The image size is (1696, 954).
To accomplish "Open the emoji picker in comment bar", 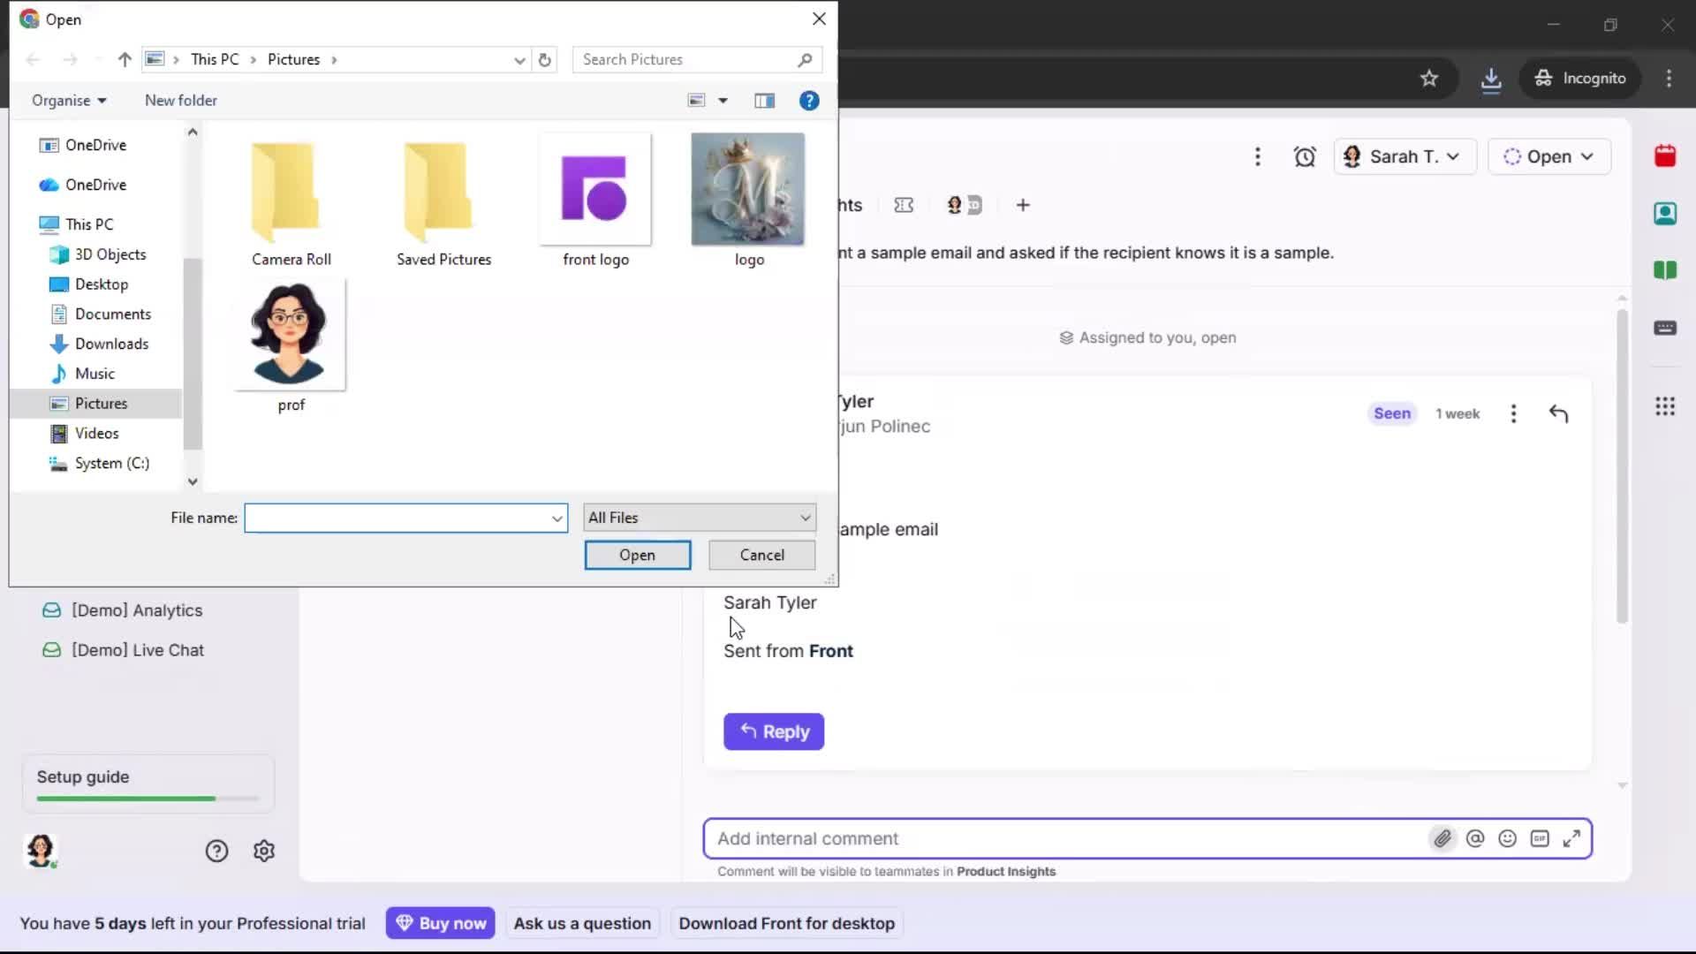I will (x=1508, y=838).
